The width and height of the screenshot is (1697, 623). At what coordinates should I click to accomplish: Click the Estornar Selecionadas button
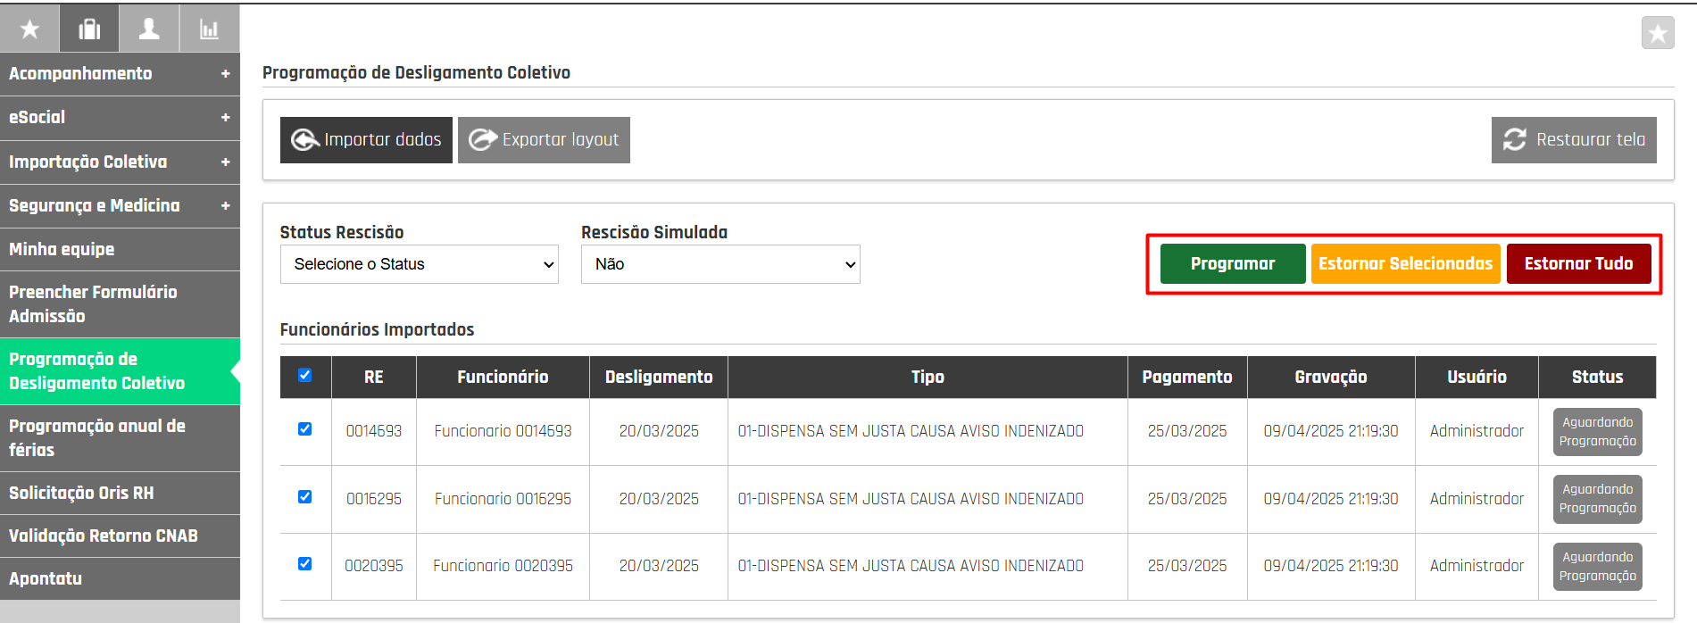pyautogui.click(x=1406, y=264)
